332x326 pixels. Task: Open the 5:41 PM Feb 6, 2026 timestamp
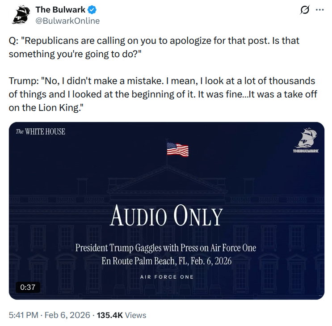coord(49,315)
